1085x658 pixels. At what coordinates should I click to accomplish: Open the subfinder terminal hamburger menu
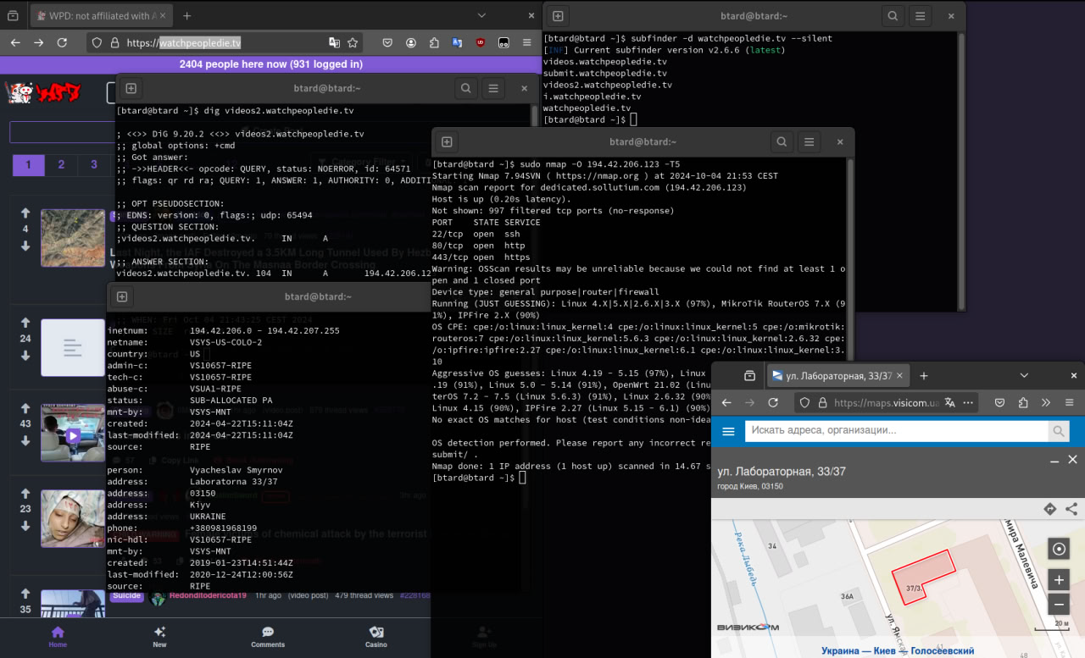(921, 16)
